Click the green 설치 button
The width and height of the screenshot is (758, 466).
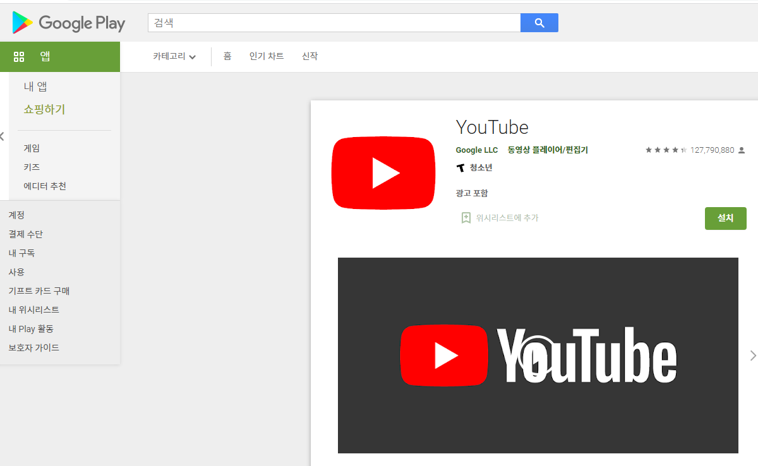[x=726, y=218]
